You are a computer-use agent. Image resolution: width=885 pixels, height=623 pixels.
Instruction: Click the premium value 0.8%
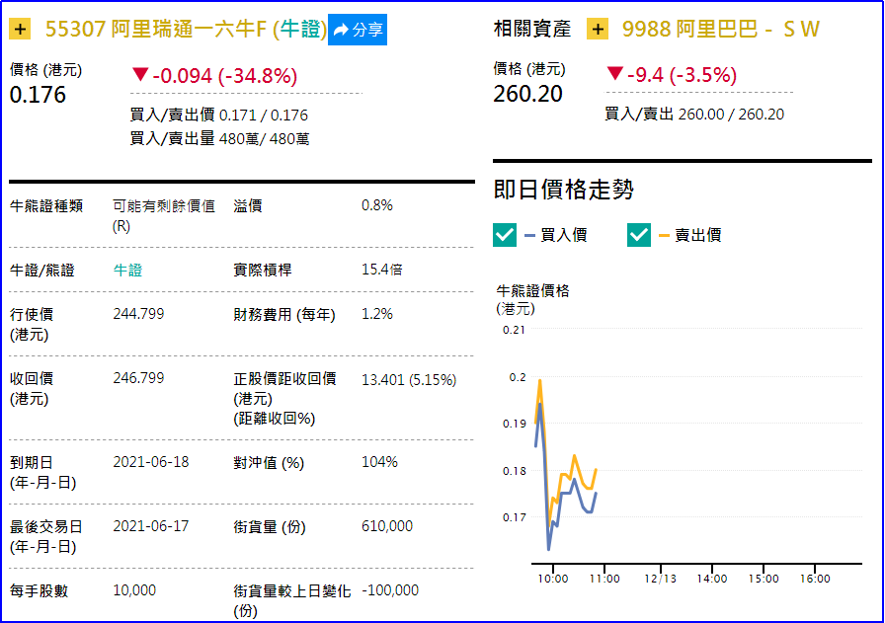(x=377, y=205)
